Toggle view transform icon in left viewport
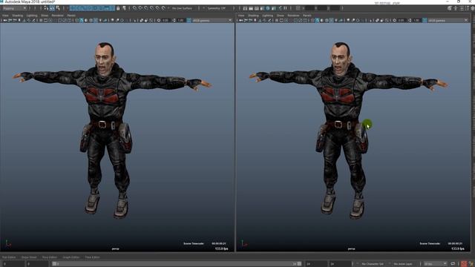Screen dimensions: 475x267 tap(189, 20)
